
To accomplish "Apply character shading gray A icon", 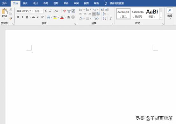I will pyautogui.click(x=68, y=17).
